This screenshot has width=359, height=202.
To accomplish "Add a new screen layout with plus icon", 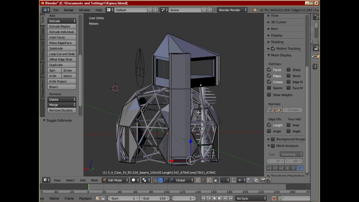I will click(x=150, y=10).
